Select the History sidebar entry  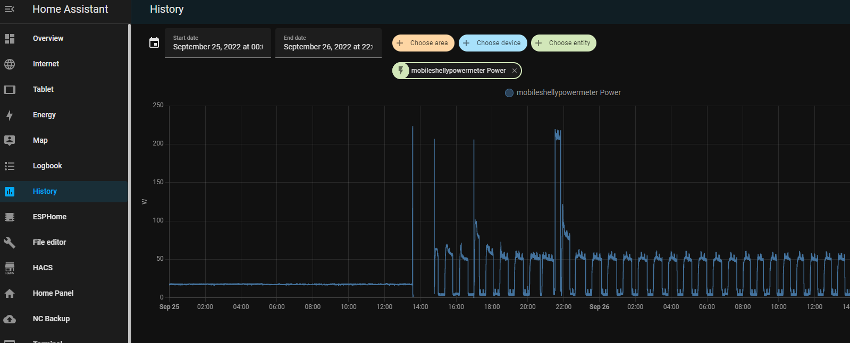(64, 192)
